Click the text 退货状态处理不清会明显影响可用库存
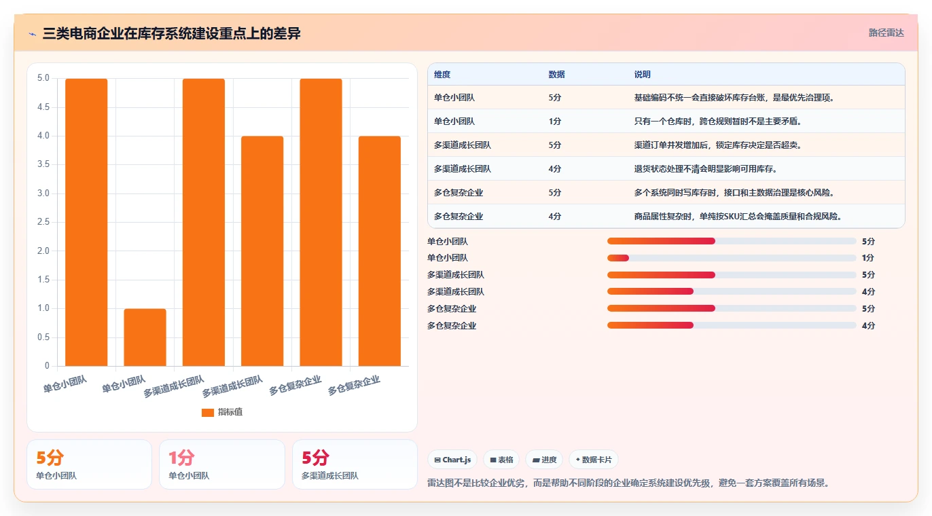932x516 pixels. pos(706,169)
